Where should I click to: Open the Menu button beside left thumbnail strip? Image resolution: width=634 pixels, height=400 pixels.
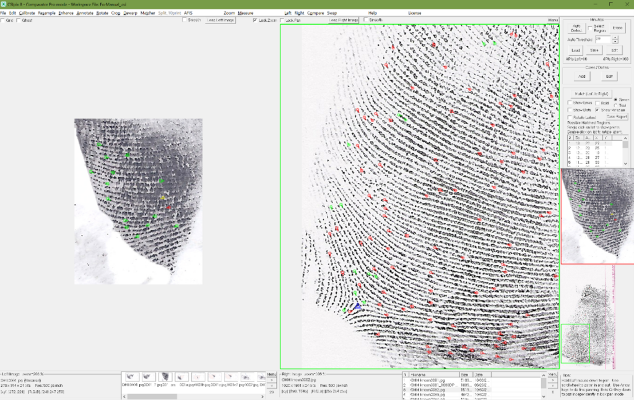[271, 373]
